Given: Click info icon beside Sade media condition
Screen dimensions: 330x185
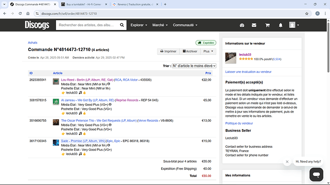Looking at the screenshot, I should click(109, 145).
